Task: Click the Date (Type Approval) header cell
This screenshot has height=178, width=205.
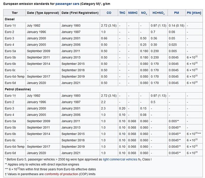Action: click(x=43, y=13)
